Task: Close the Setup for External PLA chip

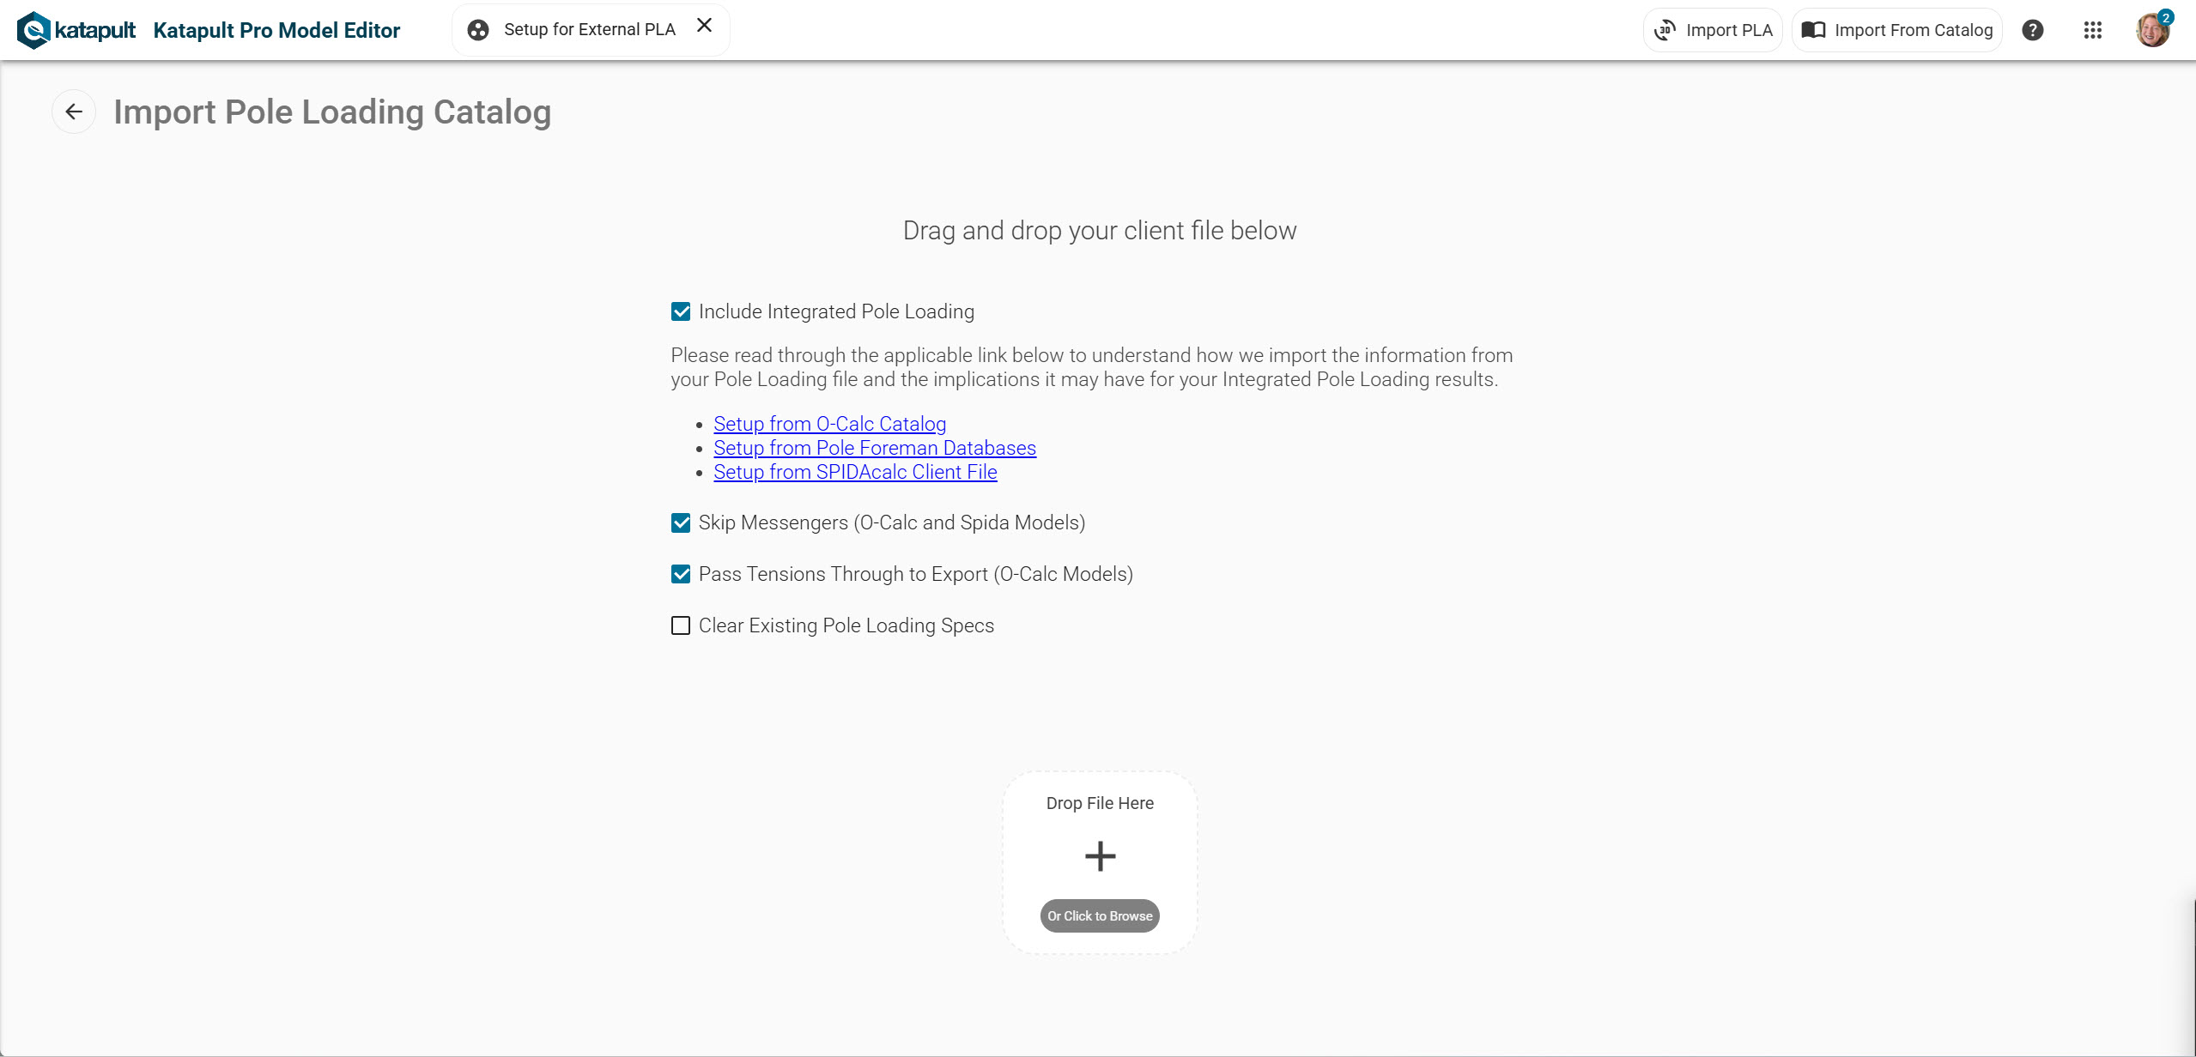Action: click(704, 26)
